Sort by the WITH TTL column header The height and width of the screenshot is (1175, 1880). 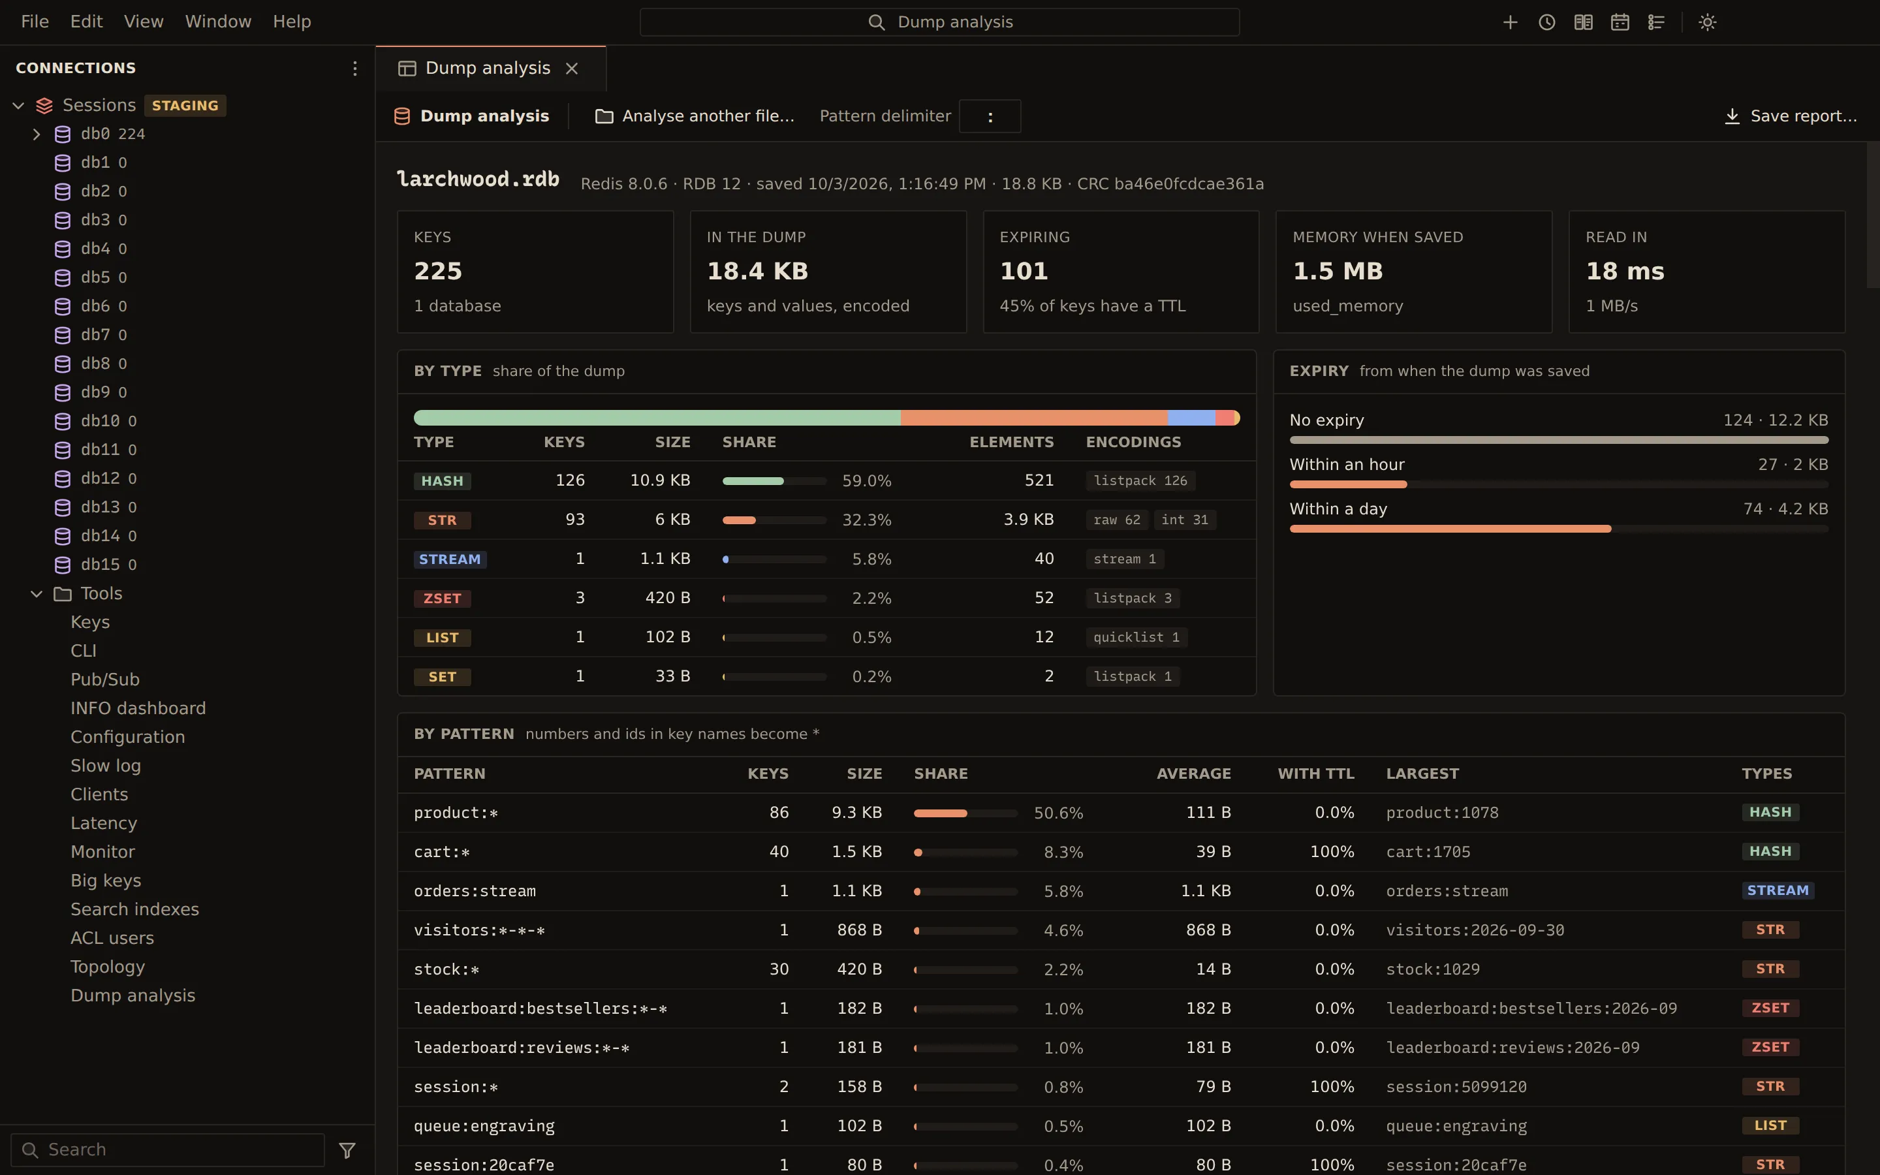tap(1316, 774)
